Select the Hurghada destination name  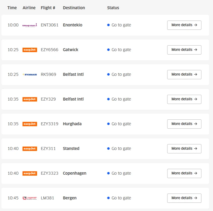tap(72, 124)
